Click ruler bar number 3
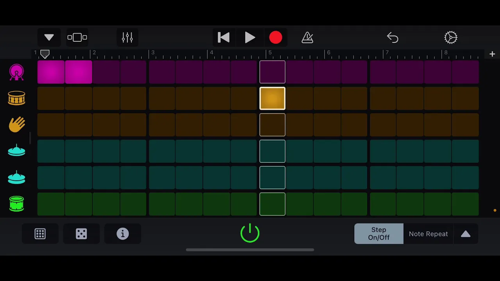This screenshot has height=281, width=500. click(x=153, y=53)
